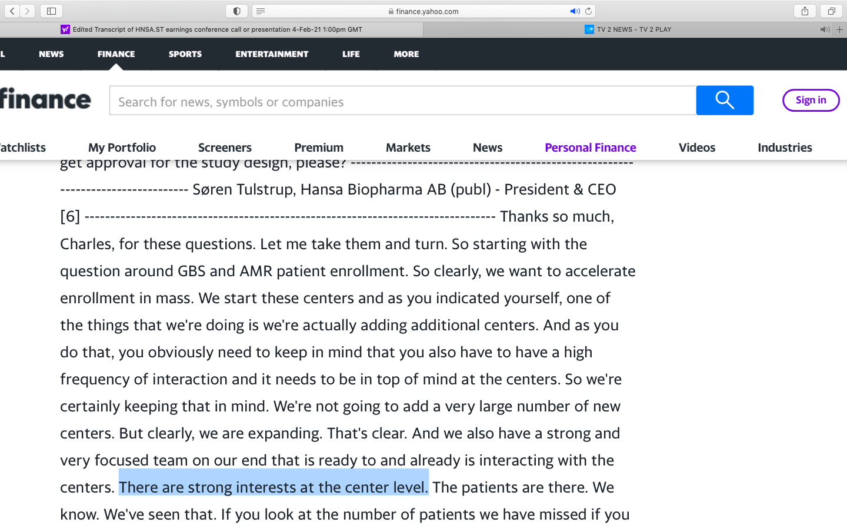The height and width of the screenshot is (529, 847).
Task: Reload the page with the refresh icon
Action: (x=588, y=11)
